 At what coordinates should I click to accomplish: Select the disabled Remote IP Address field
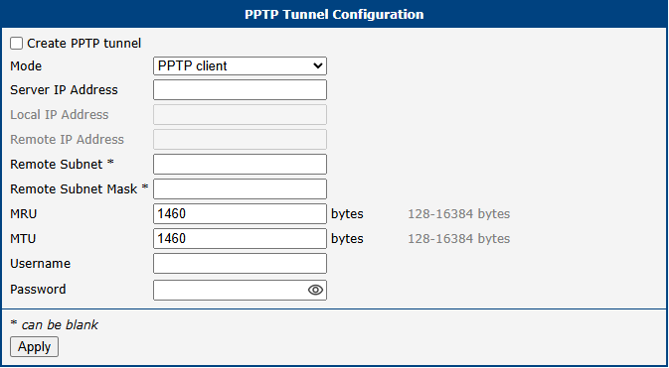240,139
